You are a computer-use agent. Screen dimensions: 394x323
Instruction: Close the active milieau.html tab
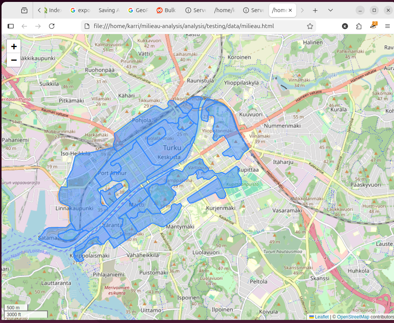291,10
